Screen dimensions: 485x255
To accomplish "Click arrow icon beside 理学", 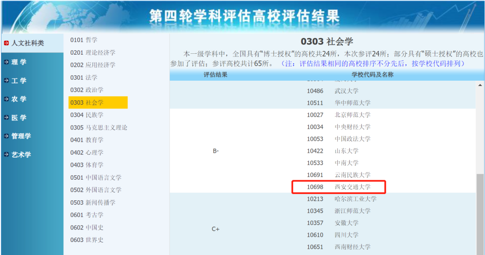I will pyautogui.click(x=6, y=62).
